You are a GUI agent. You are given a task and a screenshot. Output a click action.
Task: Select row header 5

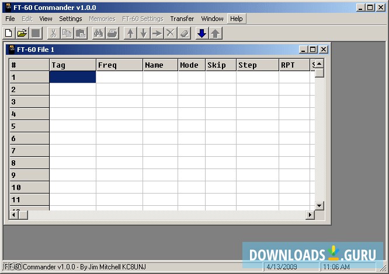pyautogui.click(x=29, y=127)
